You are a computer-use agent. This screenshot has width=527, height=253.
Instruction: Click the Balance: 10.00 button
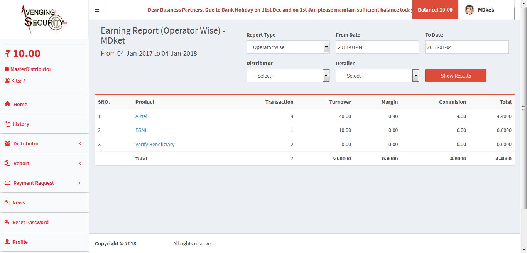click(435, 10)
